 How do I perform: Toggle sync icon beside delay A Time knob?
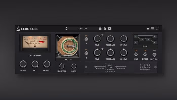tap(102, 35)
